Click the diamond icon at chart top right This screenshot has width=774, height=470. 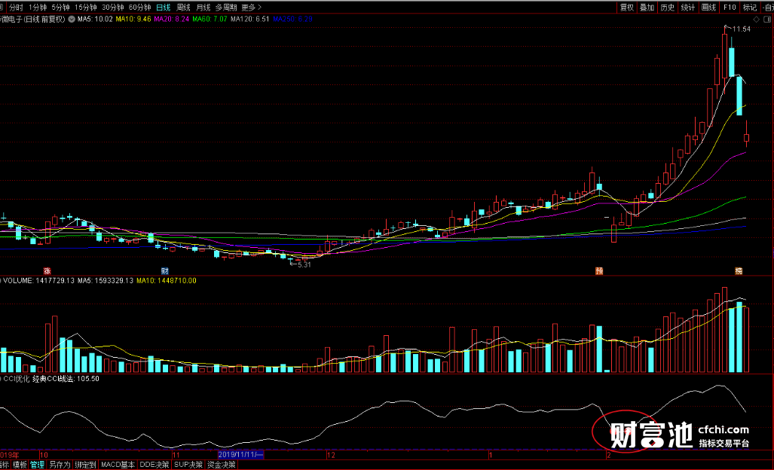pyautogui.click(x=756, y=20)
